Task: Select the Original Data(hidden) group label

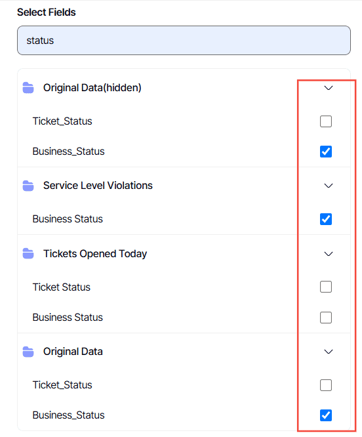Action: (x=92, y=88)
